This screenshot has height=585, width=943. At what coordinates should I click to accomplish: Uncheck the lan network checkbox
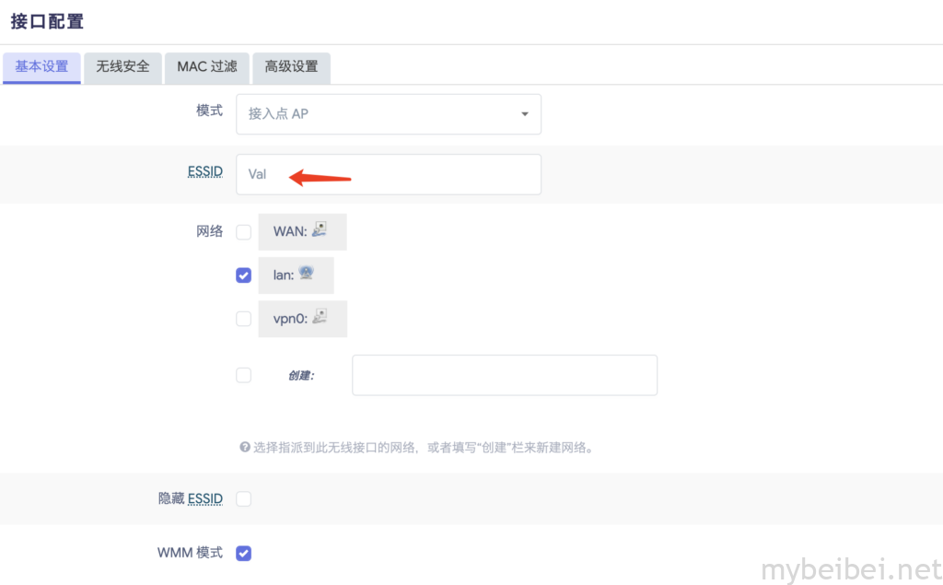pyautogui.click(x=243, y=275)
